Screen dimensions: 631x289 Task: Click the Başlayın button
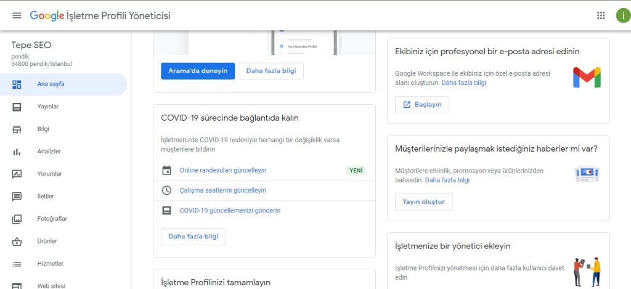click(422, 105)
